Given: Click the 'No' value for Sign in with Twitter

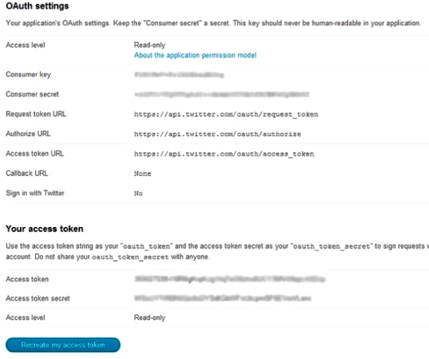Looking at the screenshot, I should click(x=138, y=193).
